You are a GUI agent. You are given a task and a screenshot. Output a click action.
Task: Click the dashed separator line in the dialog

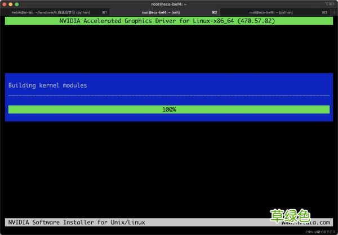[168, 96]
